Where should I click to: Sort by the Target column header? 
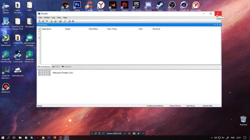pyautogui.click(x=68, y=29)
